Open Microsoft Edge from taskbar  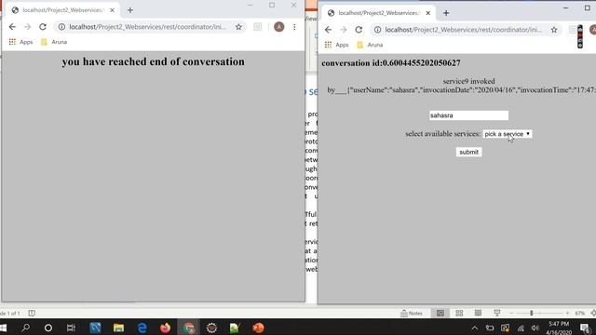point(142,328)
